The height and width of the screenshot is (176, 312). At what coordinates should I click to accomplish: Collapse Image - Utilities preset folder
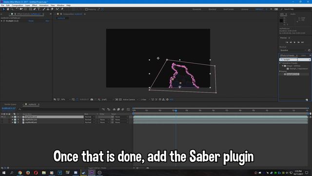283,66
